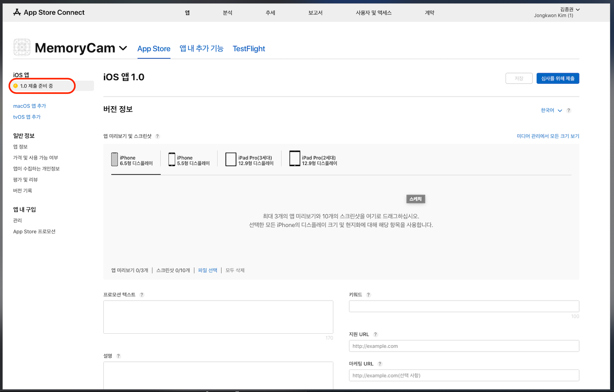Screen dimensions: 614x392
Task: Open the 김종권 account menu
Action: 570,9
